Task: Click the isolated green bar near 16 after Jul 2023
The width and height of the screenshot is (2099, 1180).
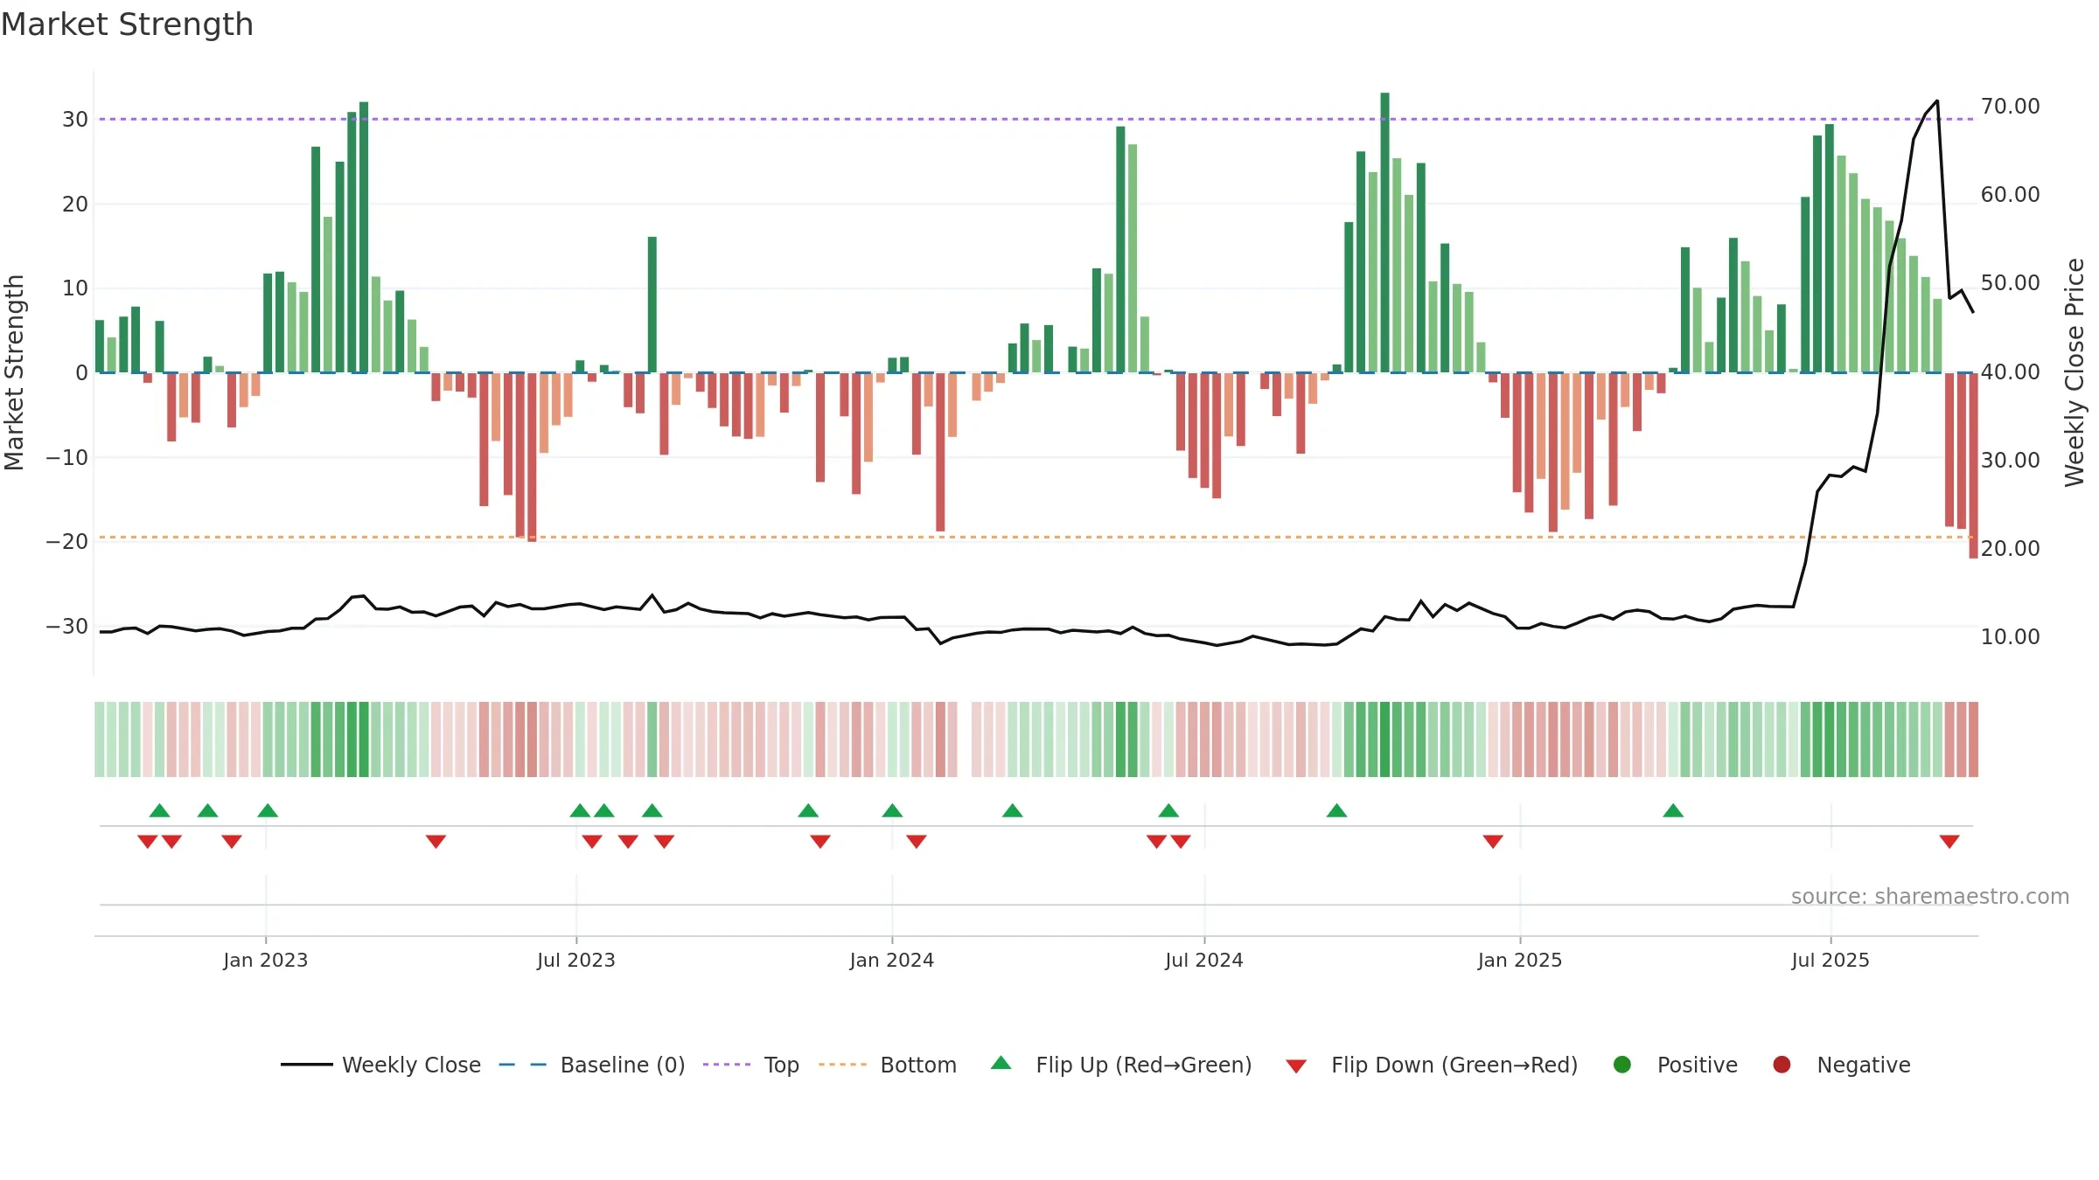Action: tap(652, 304)
